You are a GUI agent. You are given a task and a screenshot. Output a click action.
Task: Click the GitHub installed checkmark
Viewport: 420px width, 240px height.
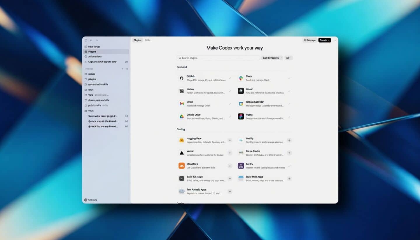pos(230,78)
